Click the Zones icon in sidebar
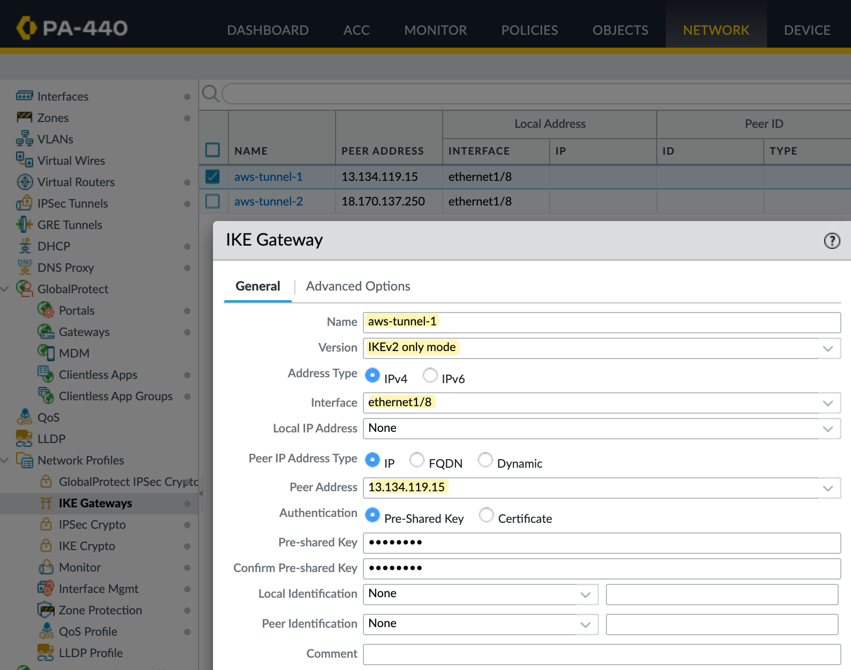Image resolution: width=851 pixels, height=670 pixels. click(24, 118)
